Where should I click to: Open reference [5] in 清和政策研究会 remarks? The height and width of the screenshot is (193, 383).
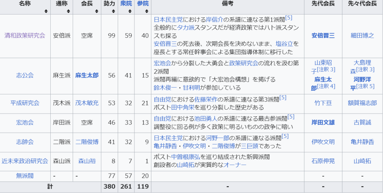[x=289, y=18]
